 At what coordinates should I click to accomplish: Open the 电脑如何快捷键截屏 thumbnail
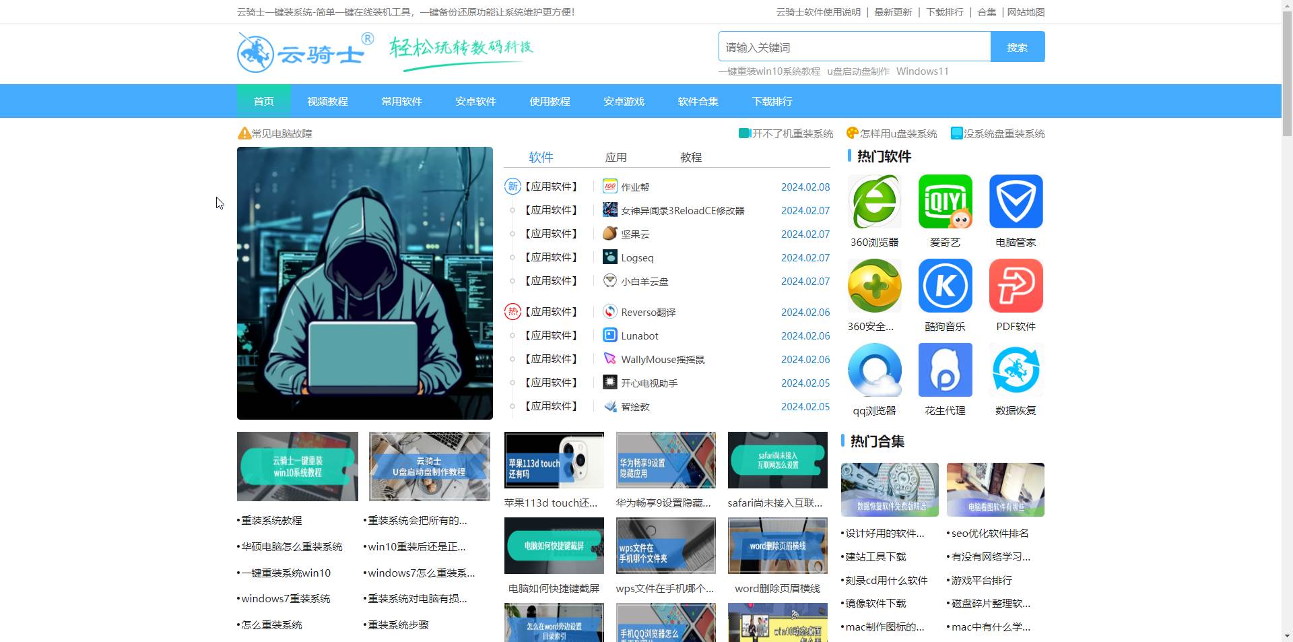[x=554, y=546]
